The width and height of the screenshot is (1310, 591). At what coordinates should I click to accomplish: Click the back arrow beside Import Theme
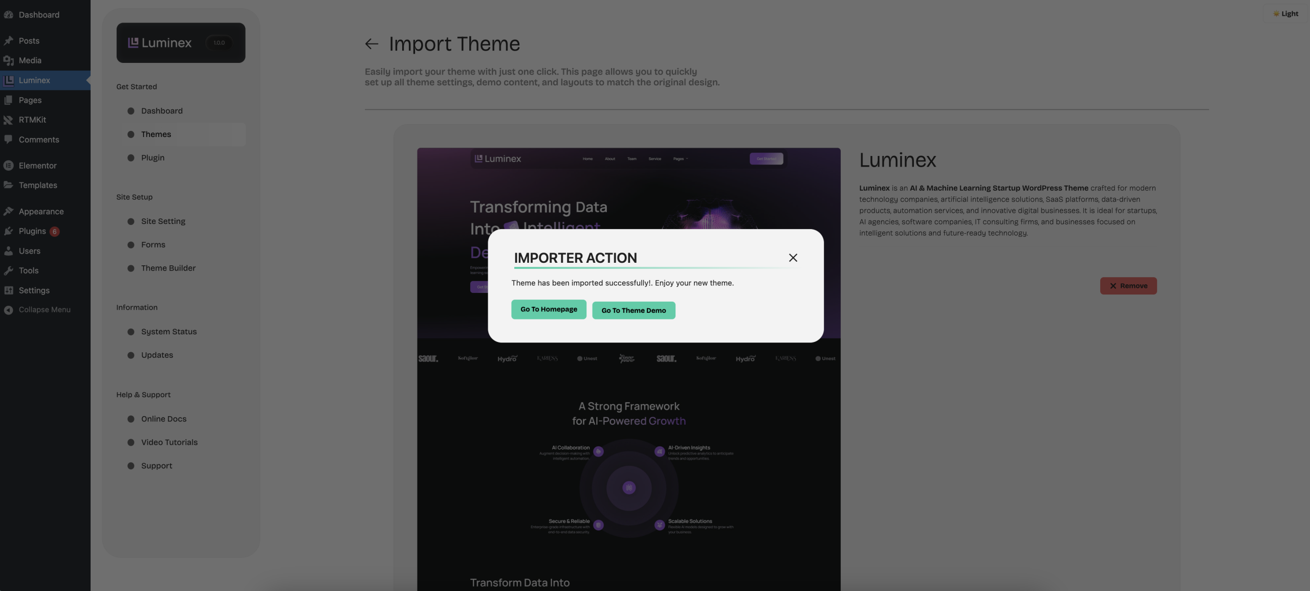coord(372,44)
